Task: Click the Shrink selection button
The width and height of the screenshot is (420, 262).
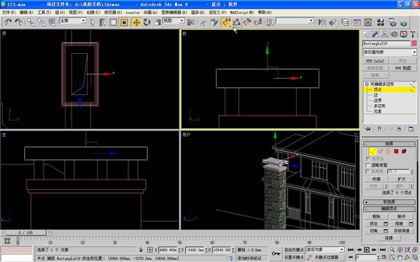Action: tap(376, 179)
